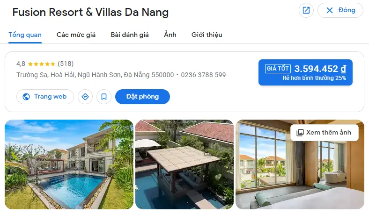The height and width of the screenshot is (214, 369).
Task: Open the (518) reviews count link
Action: pyautogui.click(x=66, y=64)
